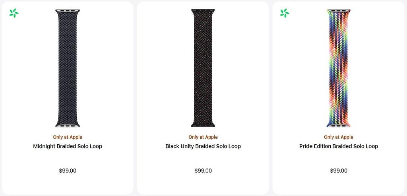Click the $99.00 price under Black Unity band
This screenshot has height=196, width=407.
[203, 171]
